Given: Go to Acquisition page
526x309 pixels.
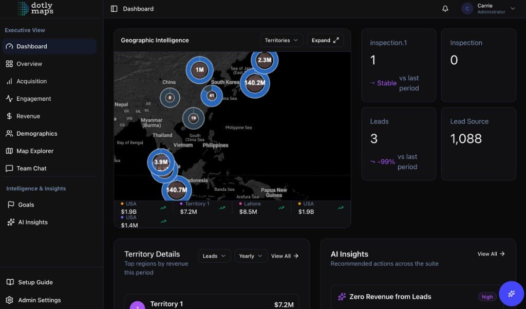Looking at the screenshot, I should (49, 81).
